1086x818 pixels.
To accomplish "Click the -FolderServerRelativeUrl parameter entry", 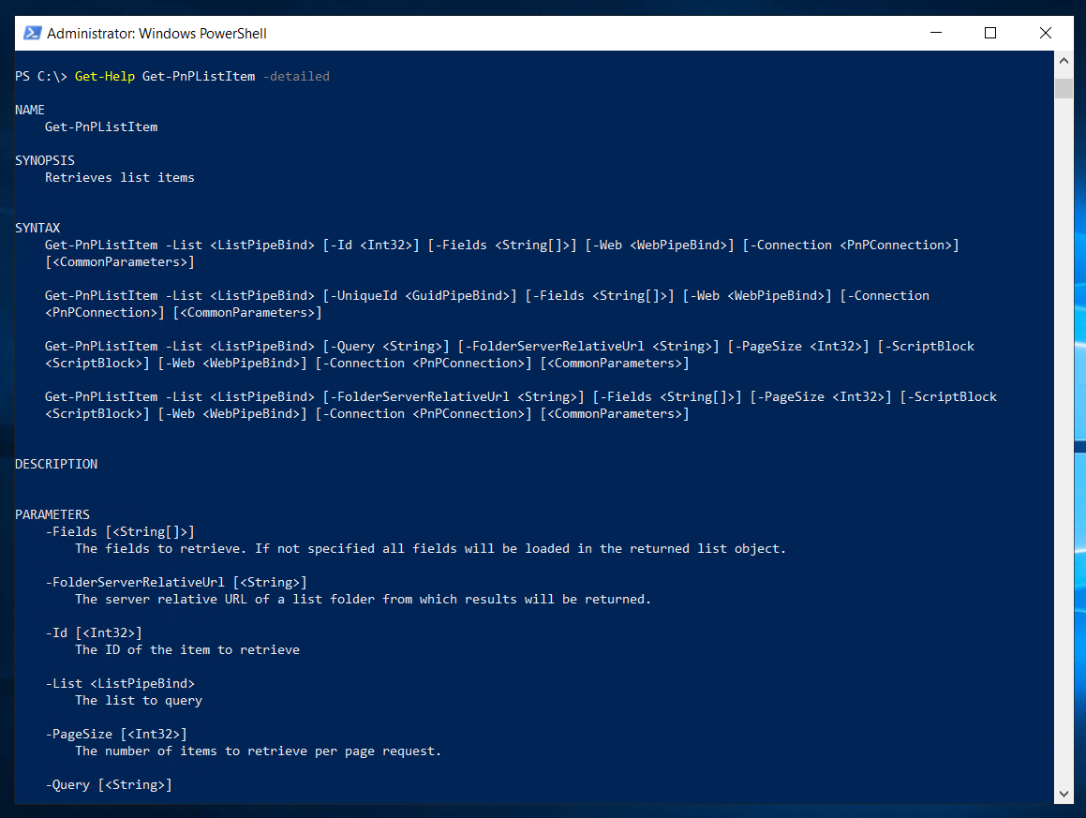I will (x=134, y=582).
